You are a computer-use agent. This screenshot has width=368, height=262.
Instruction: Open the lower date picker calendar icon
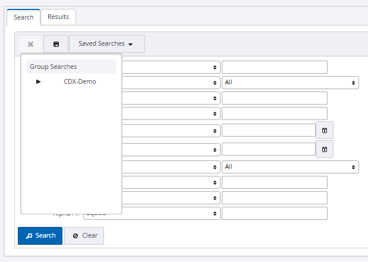(325, 149)
